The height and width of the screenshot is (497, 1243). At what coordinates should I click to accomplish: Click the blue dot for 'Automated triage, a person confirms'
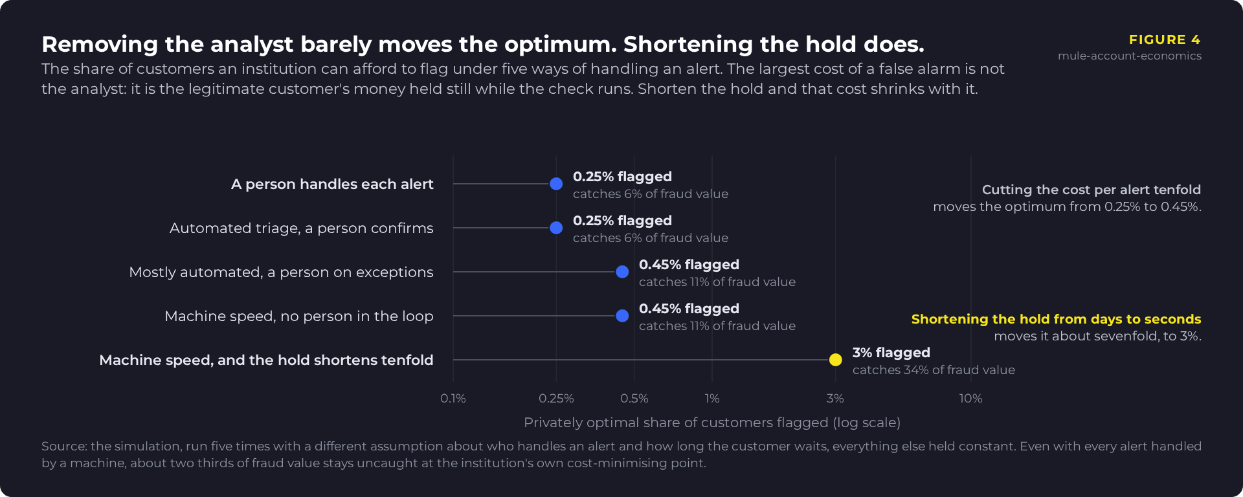(556, 228)
